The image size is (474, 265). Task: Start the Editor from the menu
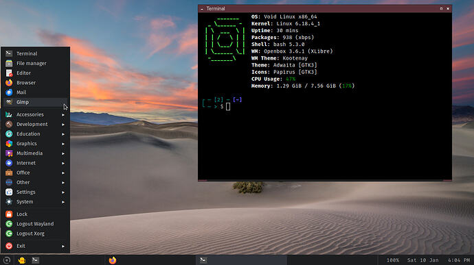(x=35, y=73)
